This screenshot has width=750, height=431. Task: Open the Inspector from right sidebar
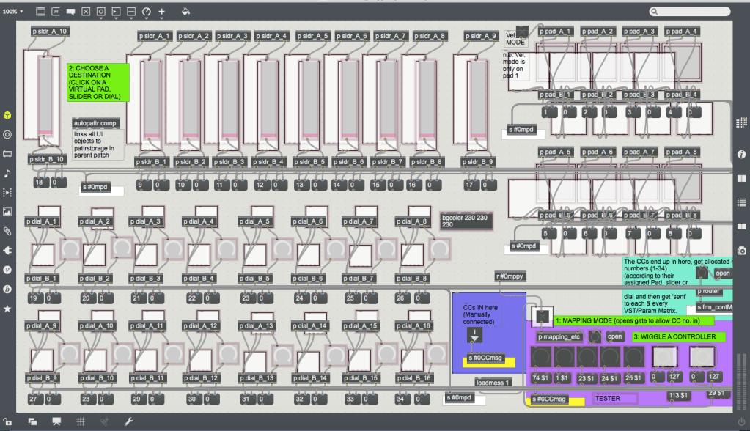coord(741,154)
